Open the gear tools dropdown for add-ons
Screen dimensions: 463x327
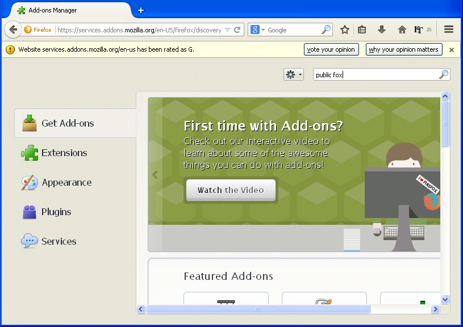pos(294,75)
